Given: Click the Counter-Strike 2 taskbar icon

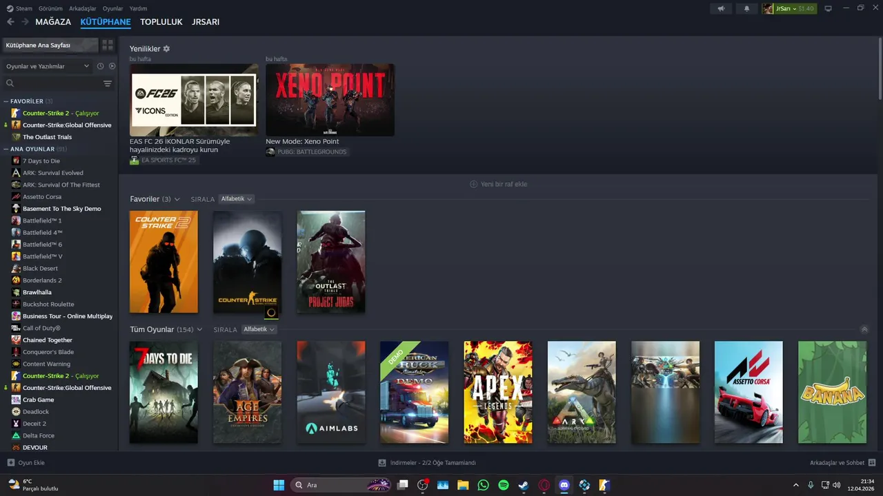Looking at the screenshot, I should click(x=604, y=485).
